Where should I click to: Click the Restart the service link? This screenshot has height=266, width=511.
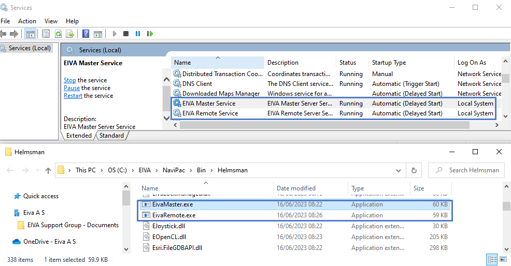(73, 96)
